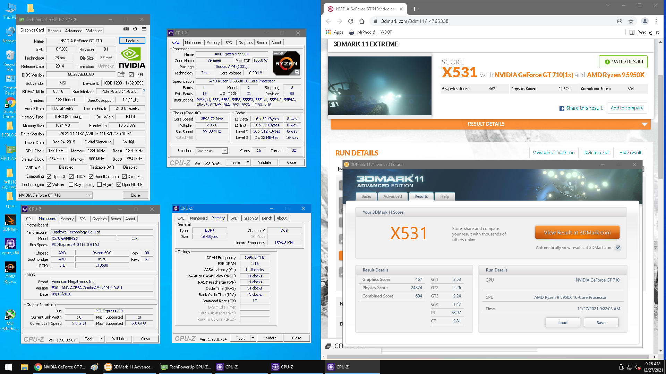Open Tools dropdown arrow in CPU-Z CPU window
Viewport: 666px width, 374px height.
coord(248,162)
